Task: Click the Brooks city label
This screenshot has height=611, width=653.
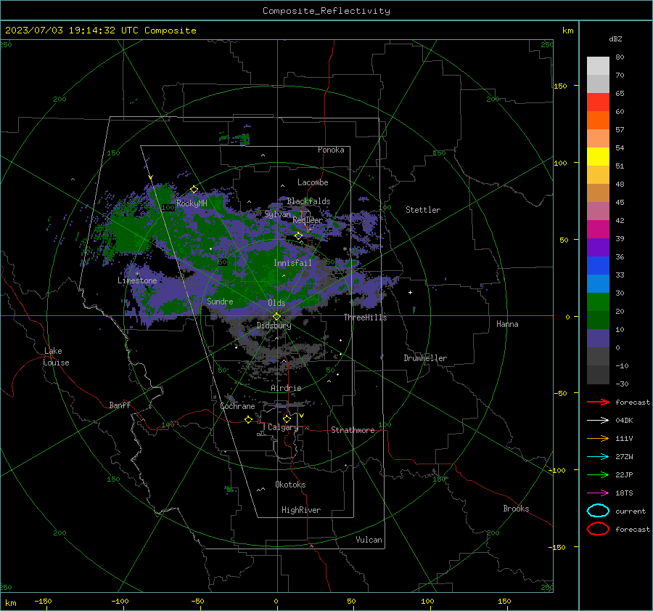Action: pyautogui.click(x=516, y=509)
